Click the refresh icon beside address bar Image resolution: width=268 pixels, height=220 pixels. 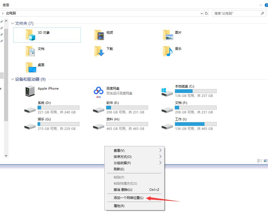pyautogui.click(x=206, y=13)
